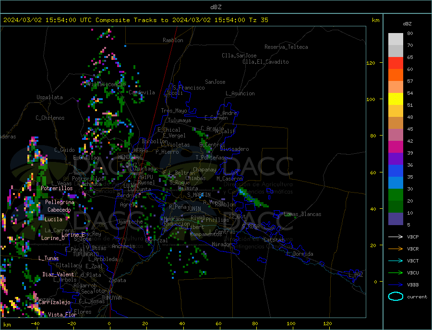Image resolution: width=432 pixels, height=330 pixels.
Task: Click the cyan current ellipse icon
Action: [x=396, y=296]
